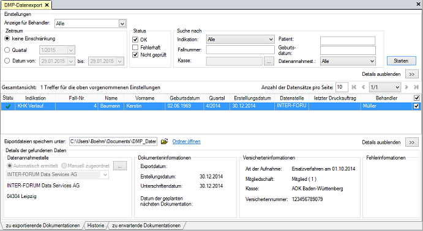Click into the Patient search field
423x231 pixels.
(x=348, y=41)
